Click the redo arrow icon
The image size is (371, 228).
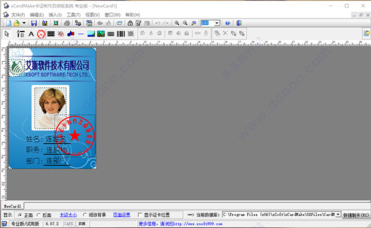166,23
